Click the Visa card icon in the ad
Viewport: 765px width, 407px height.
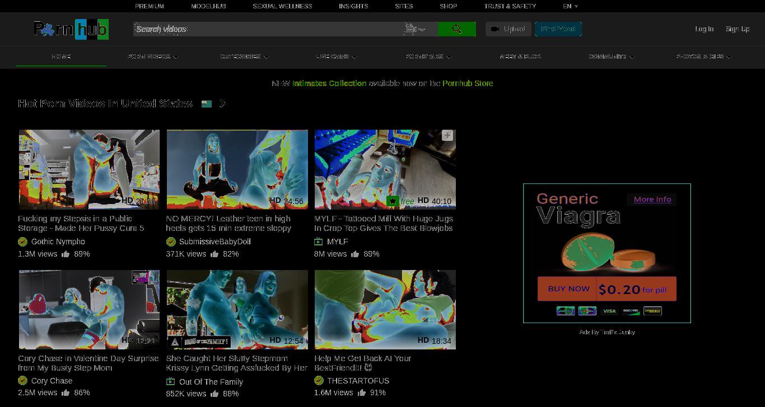pos(609,311)
